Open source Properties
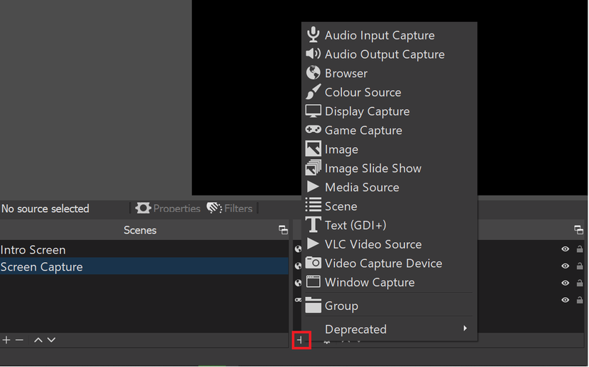The image size is (589, 367). click(x=168, y=208)
